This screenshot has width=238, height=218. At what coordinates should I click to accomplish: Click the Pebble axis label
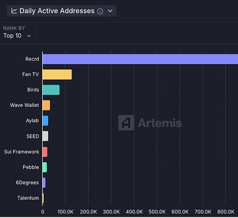tap(31, 167)
